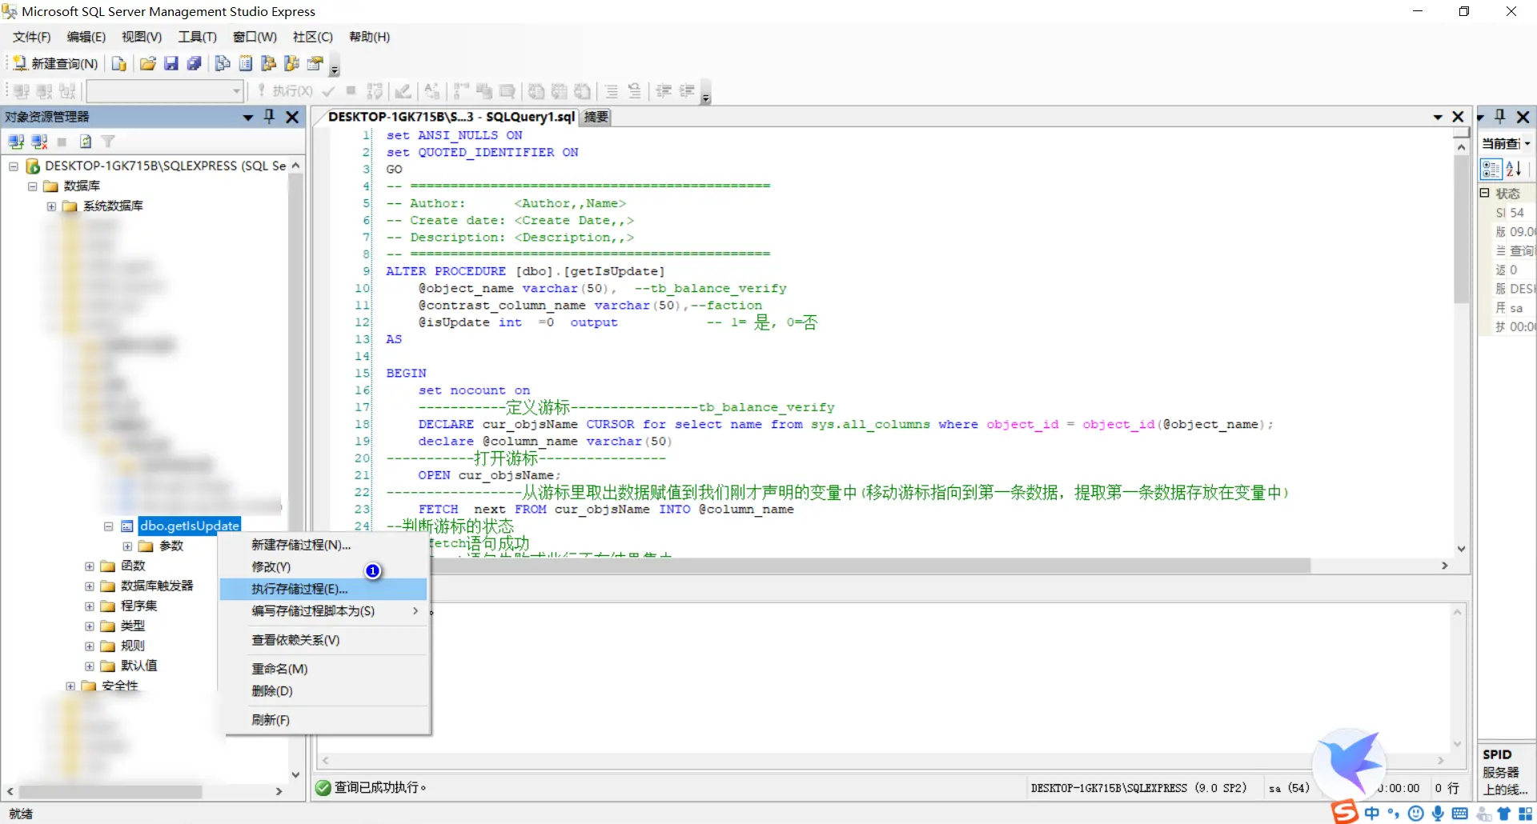Choose 重命名(M) from the context menu
1537x824 pixels.
point(325,669)
